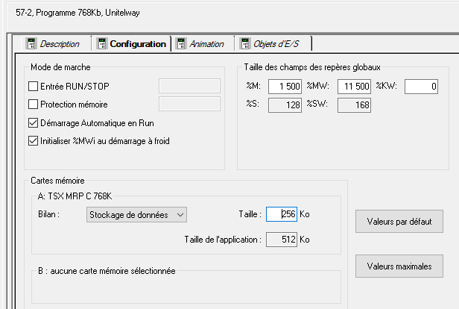Click the Taille field showing 256
Screen dimensions: 459x309
282,215
